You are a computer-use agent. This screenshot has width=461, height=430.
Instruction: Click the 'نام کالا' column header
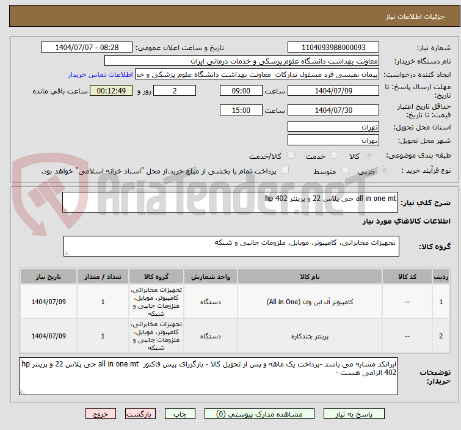point(310,277)
